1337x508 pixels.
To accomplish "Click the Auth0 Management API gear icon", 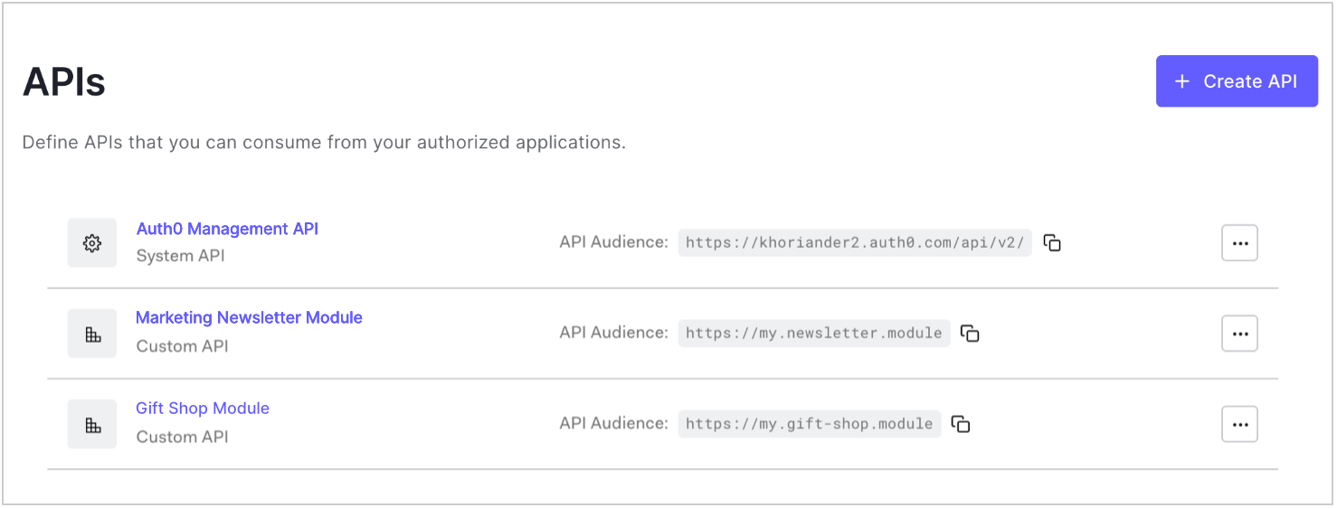I will point(92,243).
